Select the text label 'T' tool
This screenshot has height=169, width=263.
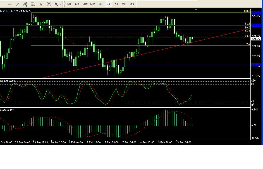[x=49, y=4]
